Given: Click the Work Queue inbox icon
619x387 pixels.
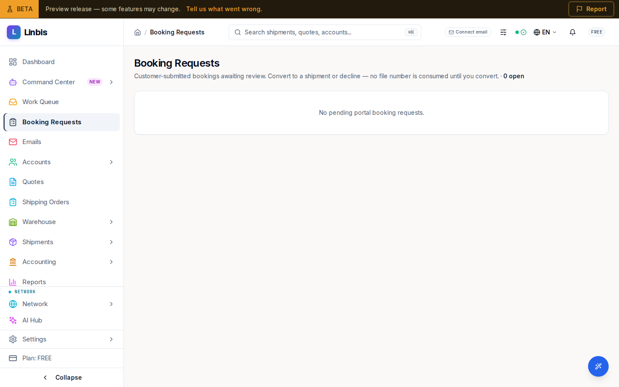Looking at the screenshot, I should coord(13,102).
